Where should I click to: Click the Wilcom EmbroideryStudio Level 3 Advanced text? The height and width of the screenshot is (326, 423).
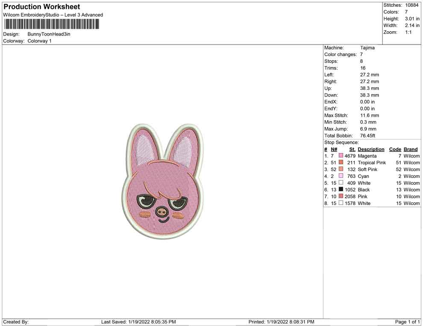53,15
